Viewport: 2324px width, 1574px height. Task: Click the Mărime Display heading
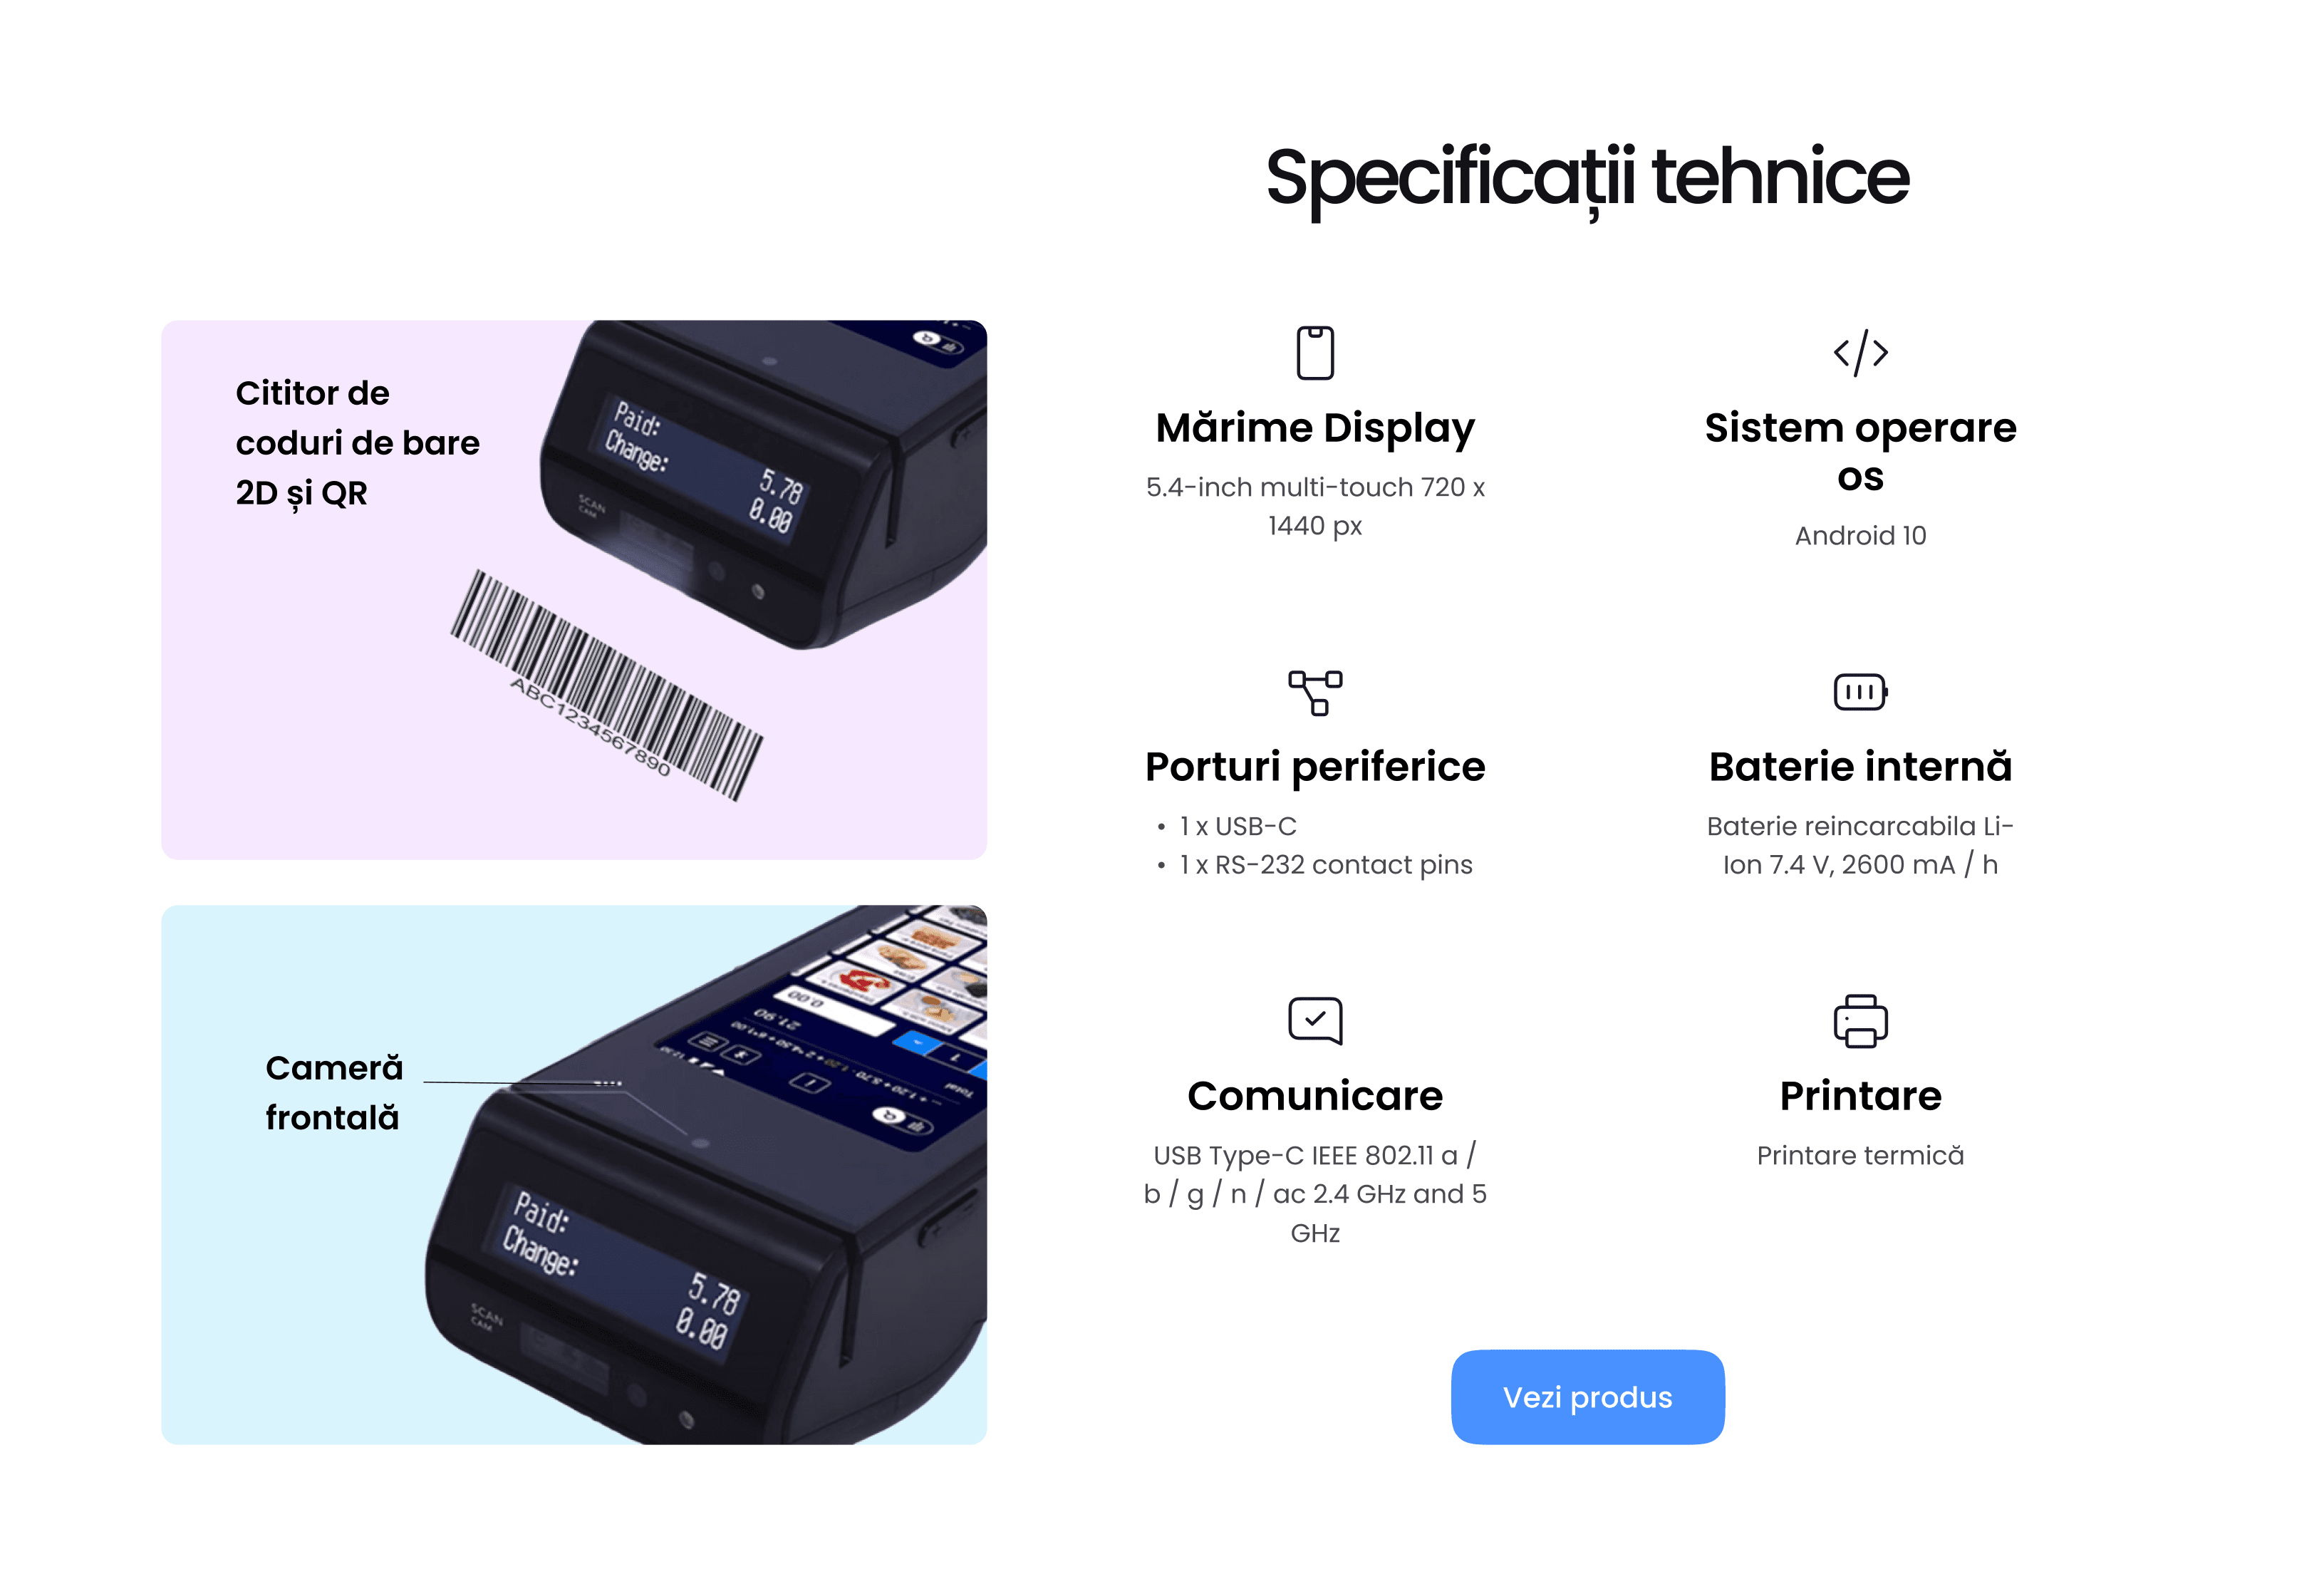pos(1315,428)
